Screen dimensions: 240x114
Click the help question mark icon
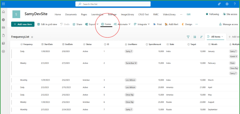235,4
